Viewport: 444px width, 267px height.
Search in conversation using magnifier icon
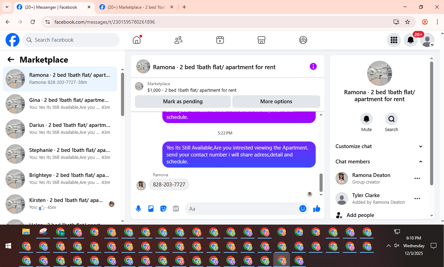[391, 119]
